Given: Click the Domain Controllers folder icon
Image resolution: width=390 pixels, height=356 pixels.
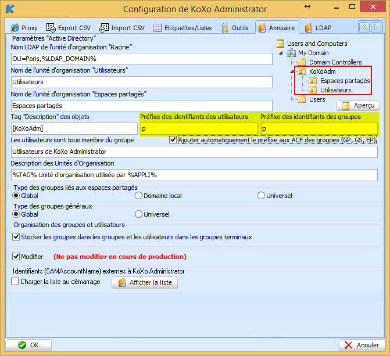Looking at the screenshot, I should (x=302, y=62).
